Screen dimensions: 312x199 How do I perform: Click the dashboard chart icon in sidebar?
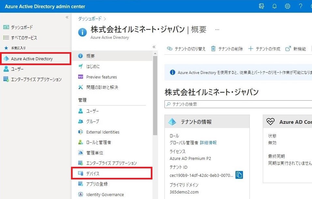click(6, 27)
